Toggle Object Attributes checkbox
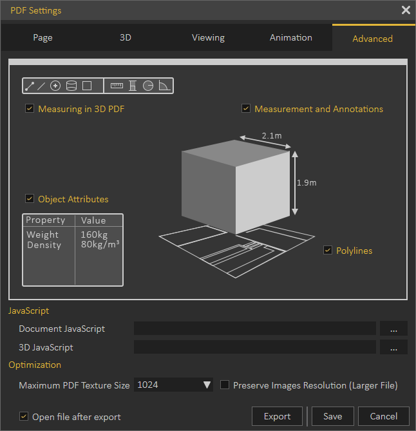Image resolution: width=416 pixels, height=431 pixels. 30,198
